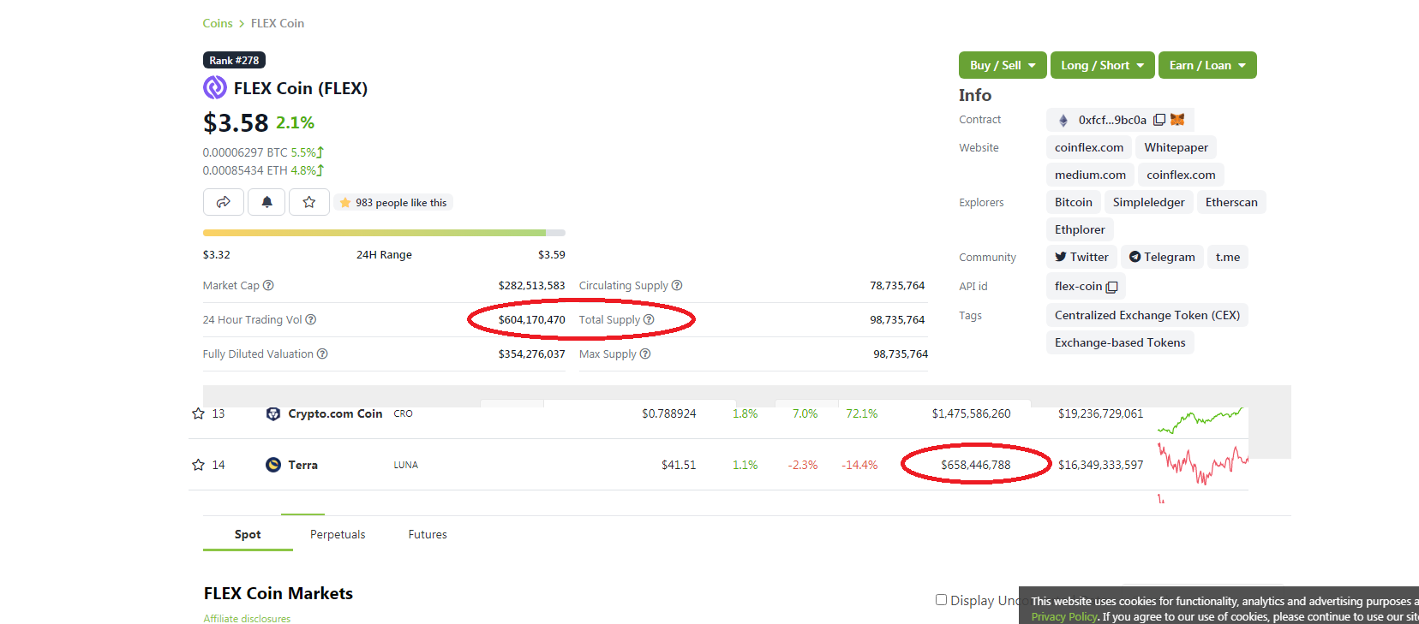This screenshot has width=1419, height=624.
Task: Open Max Supply info icon
Action: 645,354
